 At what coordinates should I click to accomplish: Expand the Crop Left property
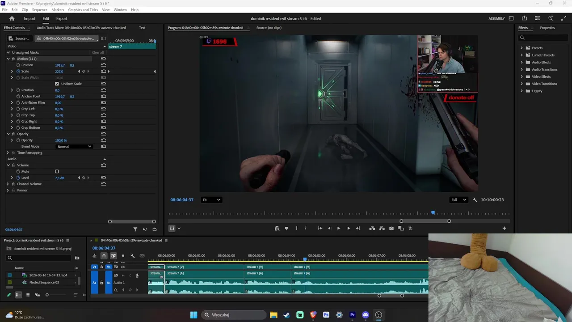[x=12, y=109]
